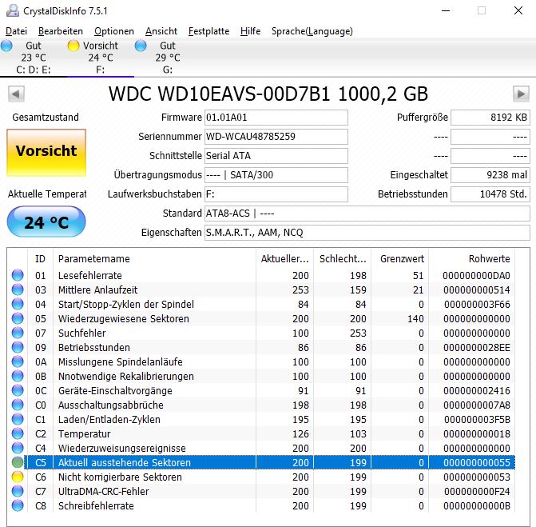Screen dimensions: 536x527
Task: Click the blue status orb for drive C: D: E:
Action: [x=6, y=46]
